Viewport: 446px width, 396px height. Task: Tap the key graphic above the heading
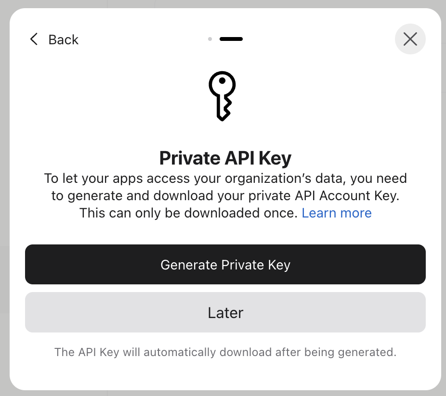pos(223,95)
